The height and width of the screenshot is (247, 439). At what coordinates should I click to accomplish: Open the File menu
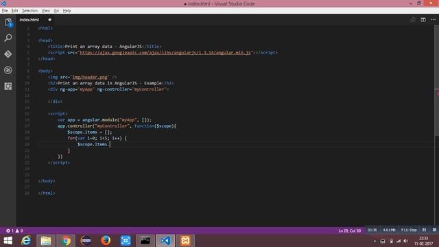[x=5, y=11]
